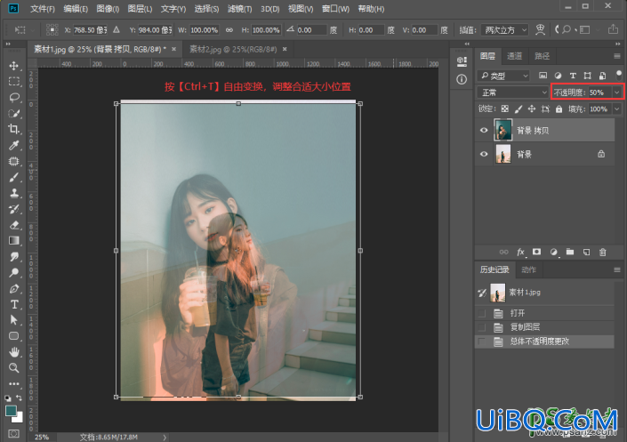
Task: Select the Dodge tool
Action: click(14, 272)
